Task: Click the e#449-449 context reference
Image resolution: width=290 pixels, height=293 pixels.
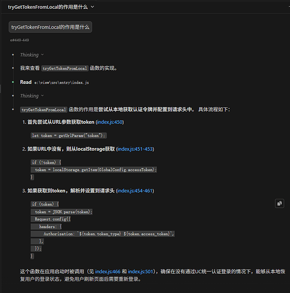Action: (19, 40)
